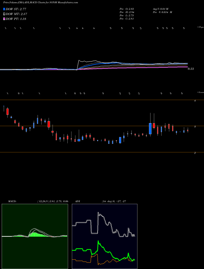Click the MACD '(12,26,9) 2.81, 2.75, 0.06' values
Image resolution: width=204 pixels, height=269 pixels.
pyautogui.click(x=53, y=201)
